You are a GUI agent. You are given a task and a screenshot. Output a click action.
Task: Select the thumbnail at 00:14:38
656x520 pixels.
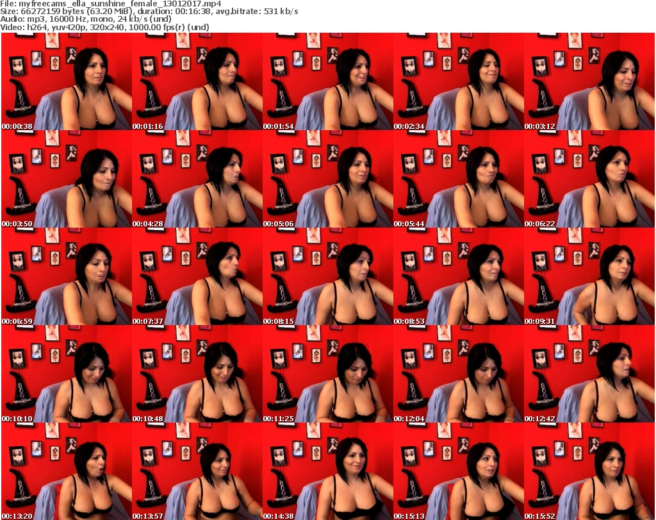pyautogui.click(x=328, y=471)
